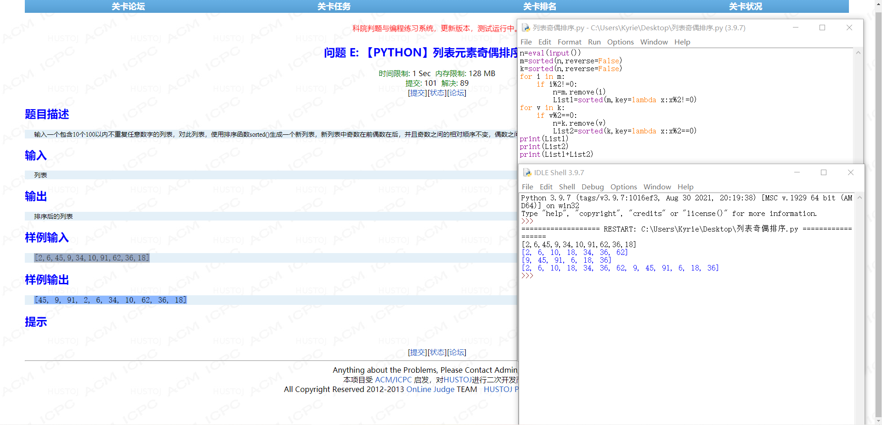Minimize the IDLE Shell window
Image resolution: width=882 pixels, height=425 pixels.
(797, 172)
